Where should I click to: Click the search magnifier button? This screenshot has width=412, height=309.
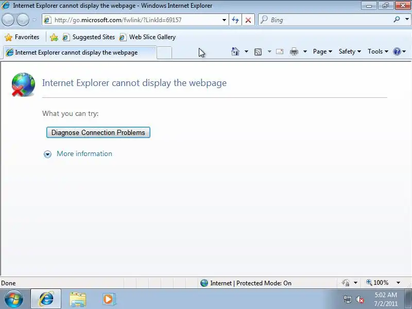click(x=397, y=19)
